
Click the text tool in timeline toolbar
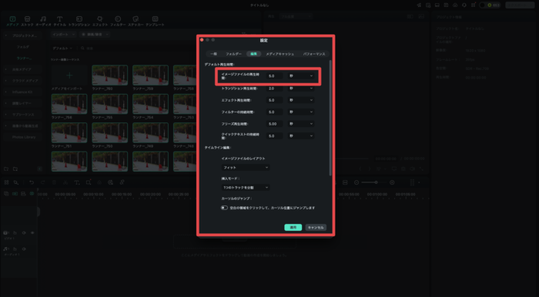pyautogui.click(x=77, y=182)
